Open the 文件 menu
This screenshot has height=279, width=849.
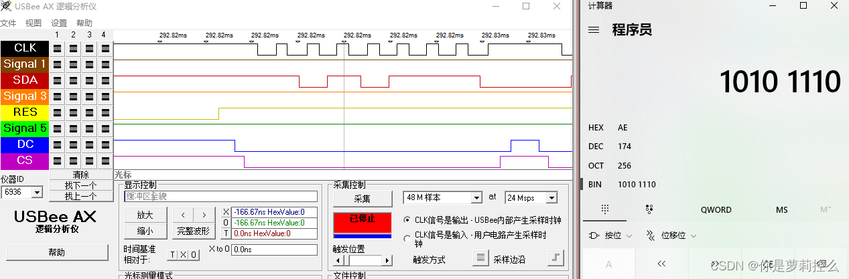[x=8, y=23]
